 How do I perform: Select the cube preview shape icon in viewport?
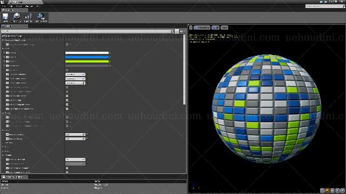pos(337,190)
